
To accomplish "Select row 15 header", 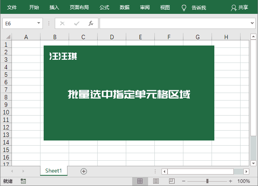I will coord(6,150).
